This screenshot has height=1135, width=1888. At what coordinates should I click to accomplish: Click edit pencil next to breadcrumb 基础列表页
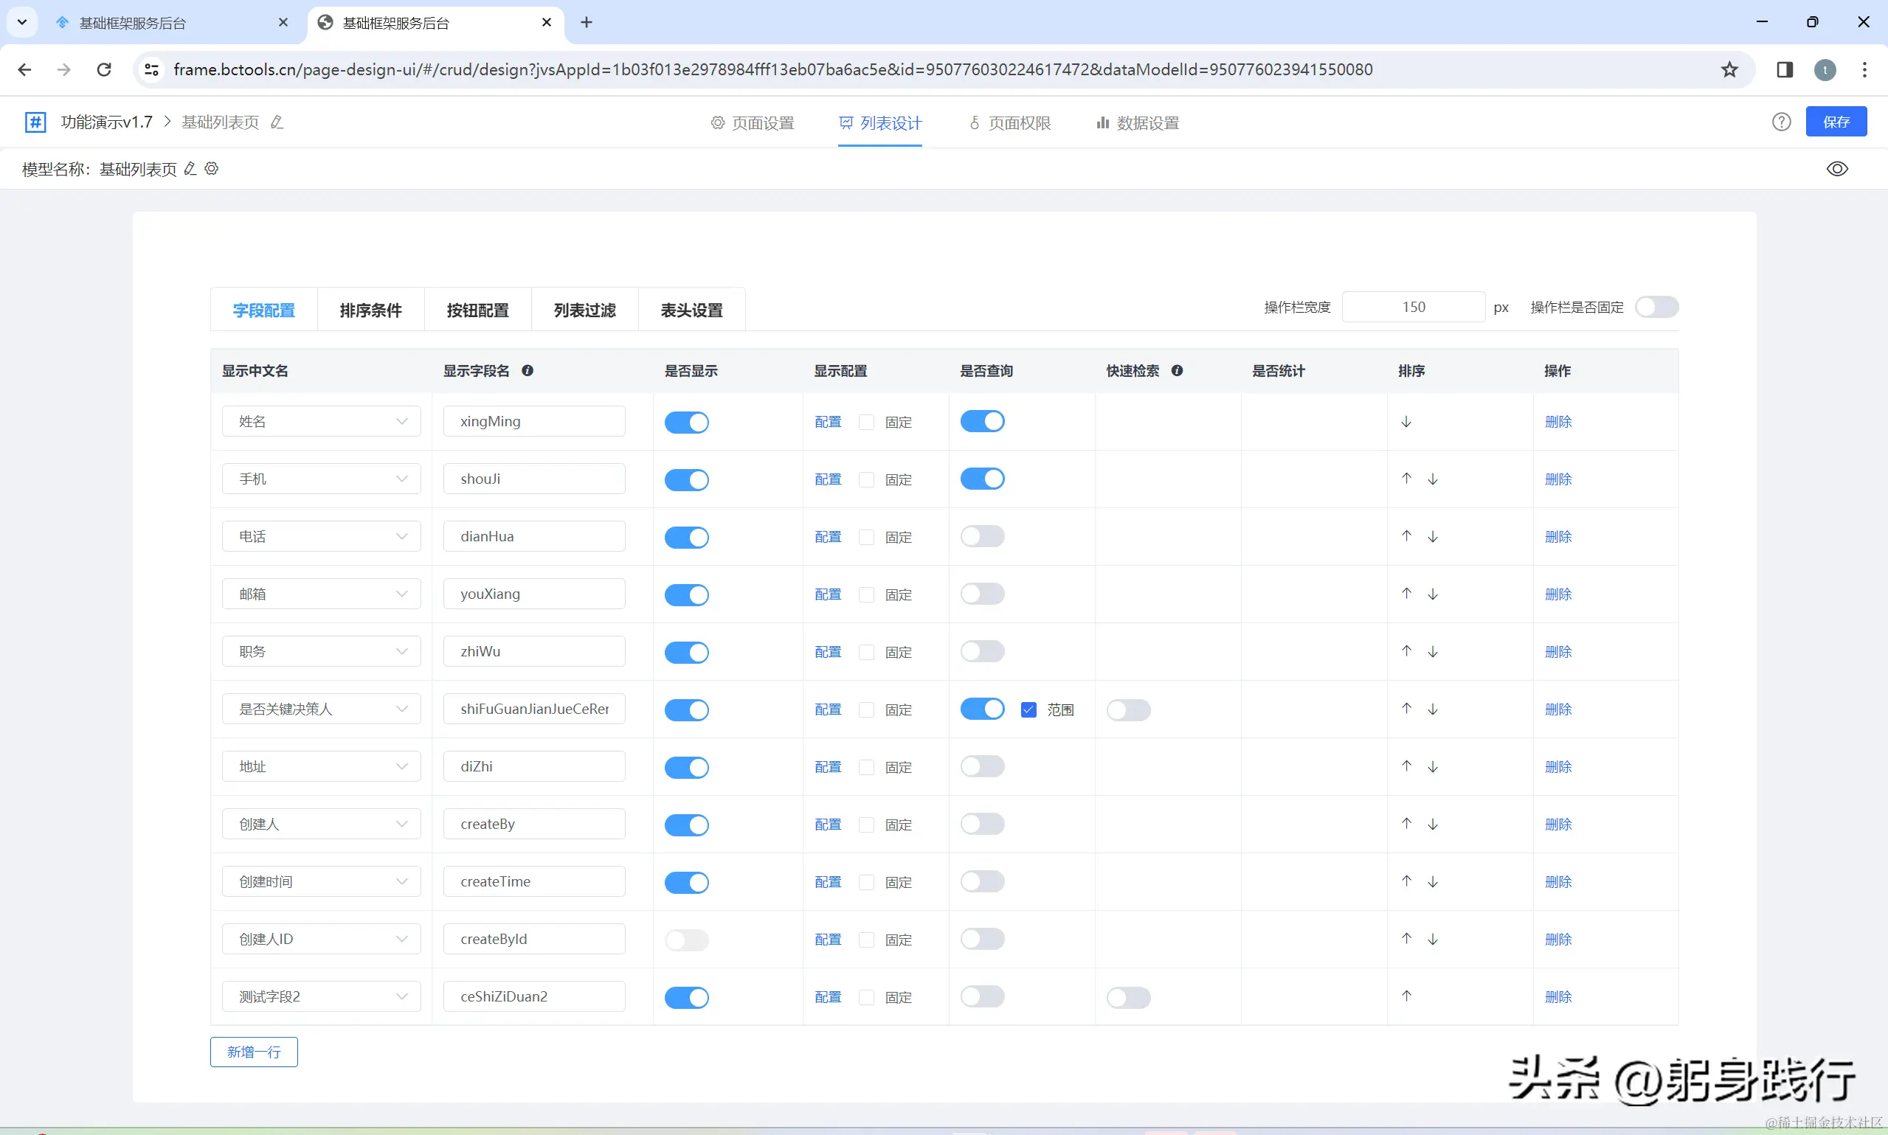pyautogui.click(x=277, y=122)
